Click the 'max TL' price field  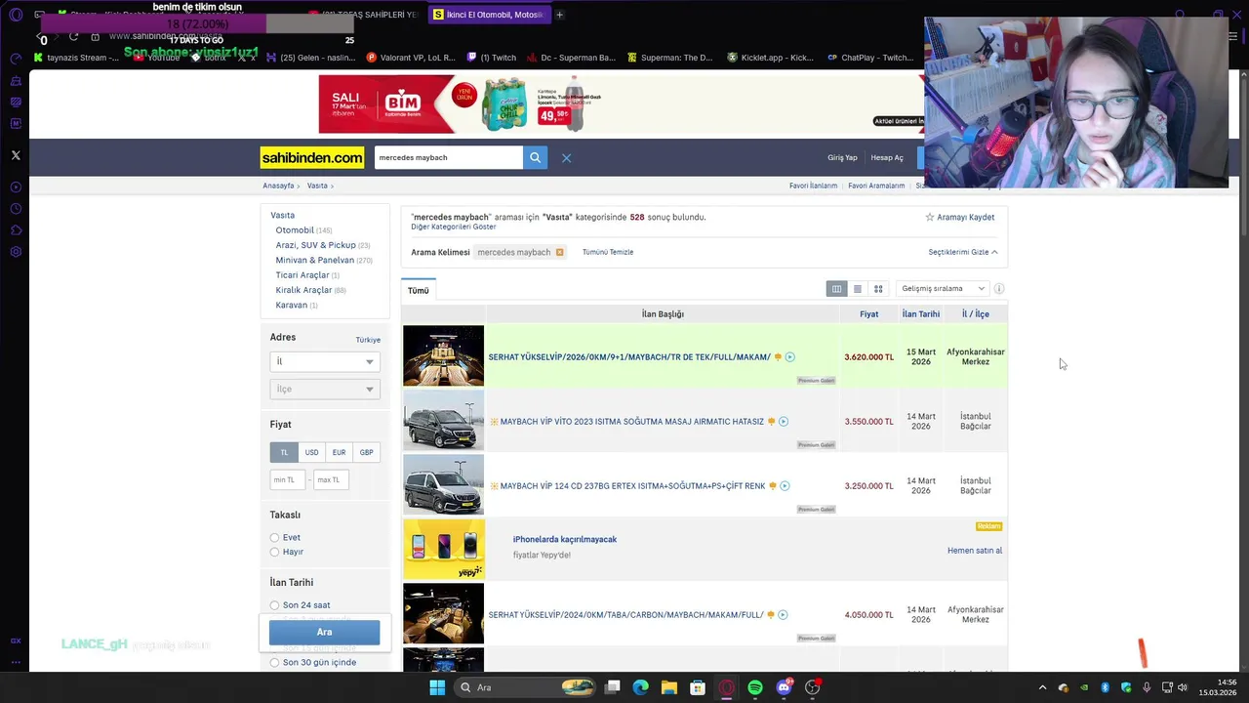(x=331, y=479)
